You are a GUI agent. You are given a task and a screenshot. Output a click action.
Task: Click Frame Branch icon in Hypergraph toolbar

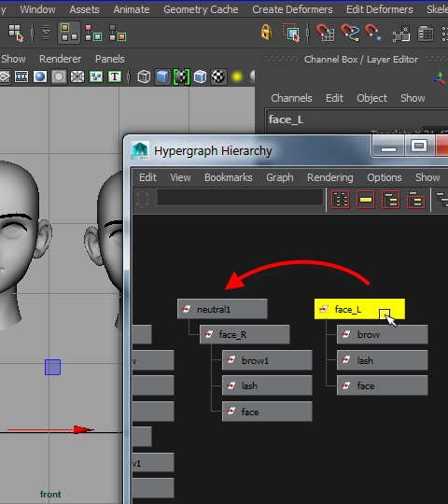point(416,200)
